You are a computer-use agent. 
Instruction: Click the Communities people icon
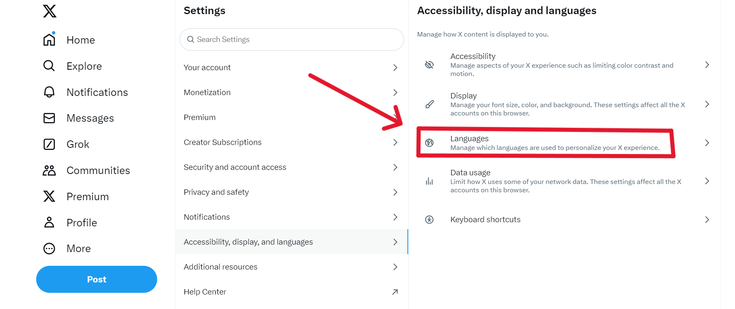[x=49, y=170]
